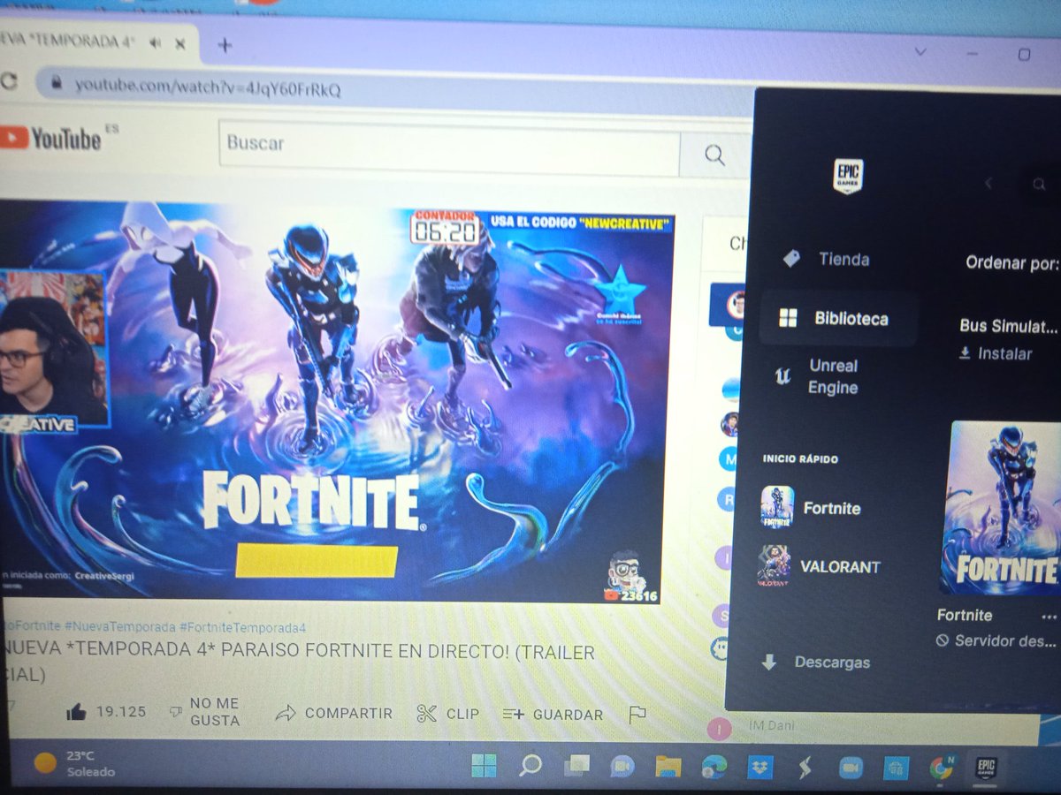This screenshot has height=795, width=1061.
Task: Like the video with 19.125 thumbs up
Action: 106,711
